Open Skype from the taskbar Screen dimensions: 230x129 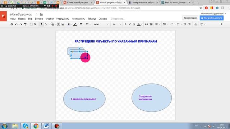pos(26,126)
